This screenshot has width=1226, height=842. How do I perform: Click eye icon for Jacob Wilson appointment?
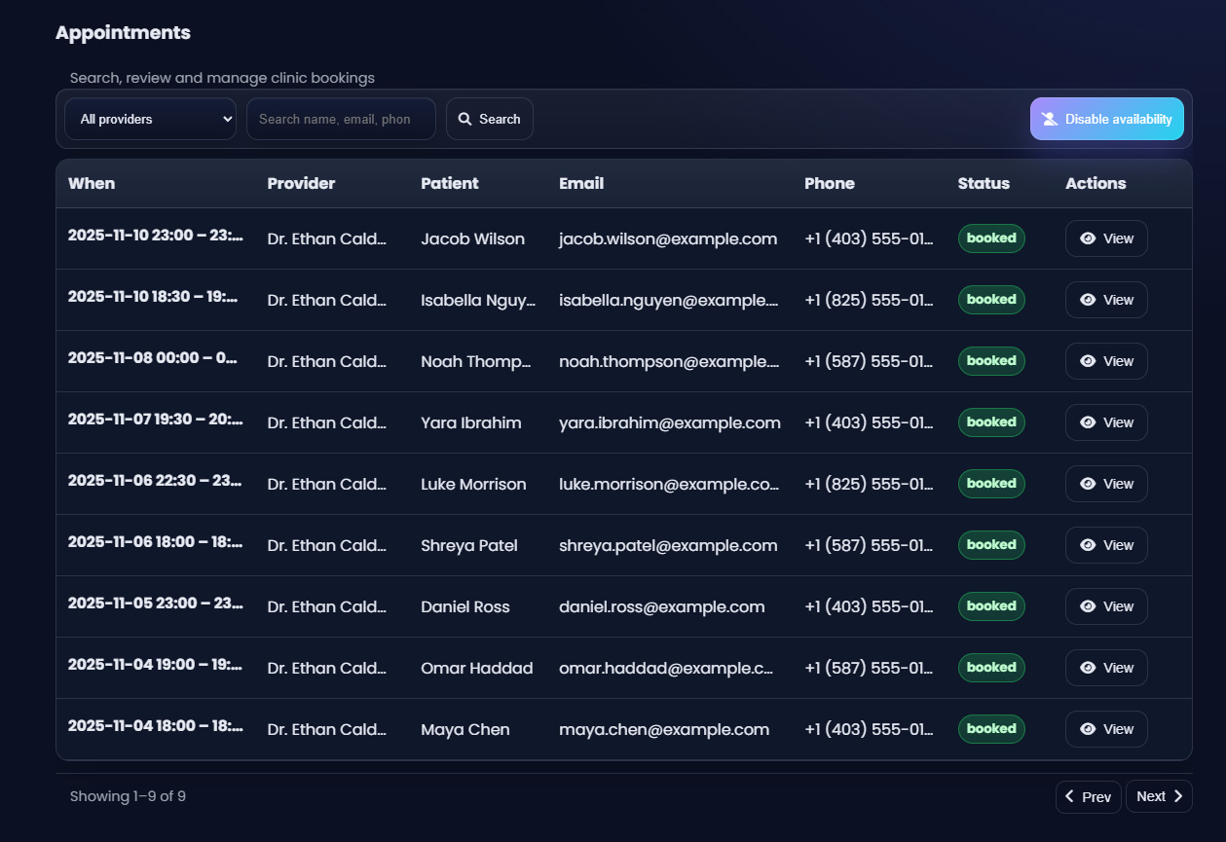click(1088, 238)
